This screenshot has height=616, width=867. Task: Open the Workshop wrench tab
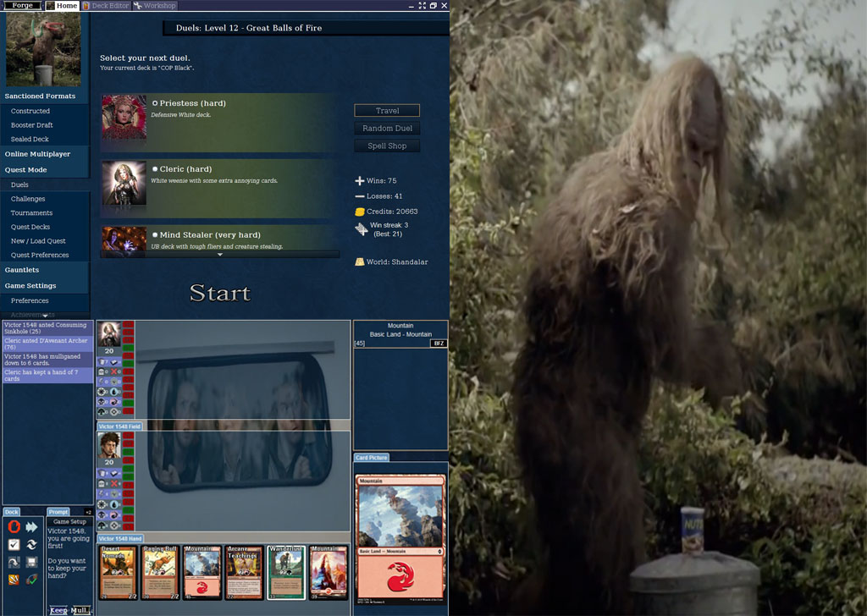[155, 6]
